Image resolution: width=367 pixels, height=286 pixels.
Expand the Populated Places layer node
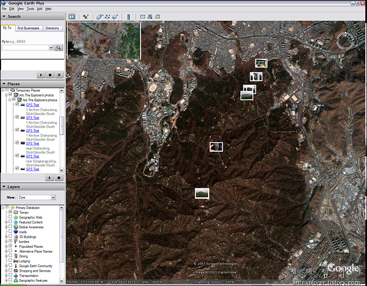(6, 247)
